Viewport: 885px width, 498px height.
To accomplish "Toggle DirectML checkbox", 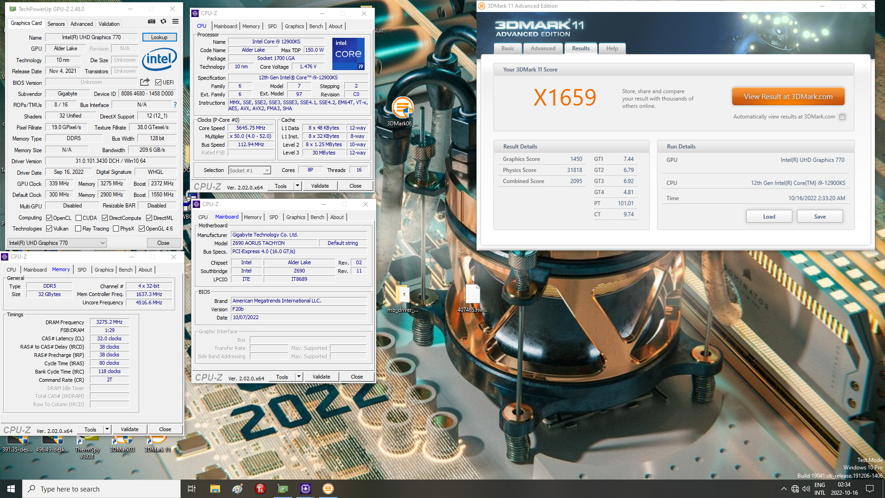I will coord(149,218).
